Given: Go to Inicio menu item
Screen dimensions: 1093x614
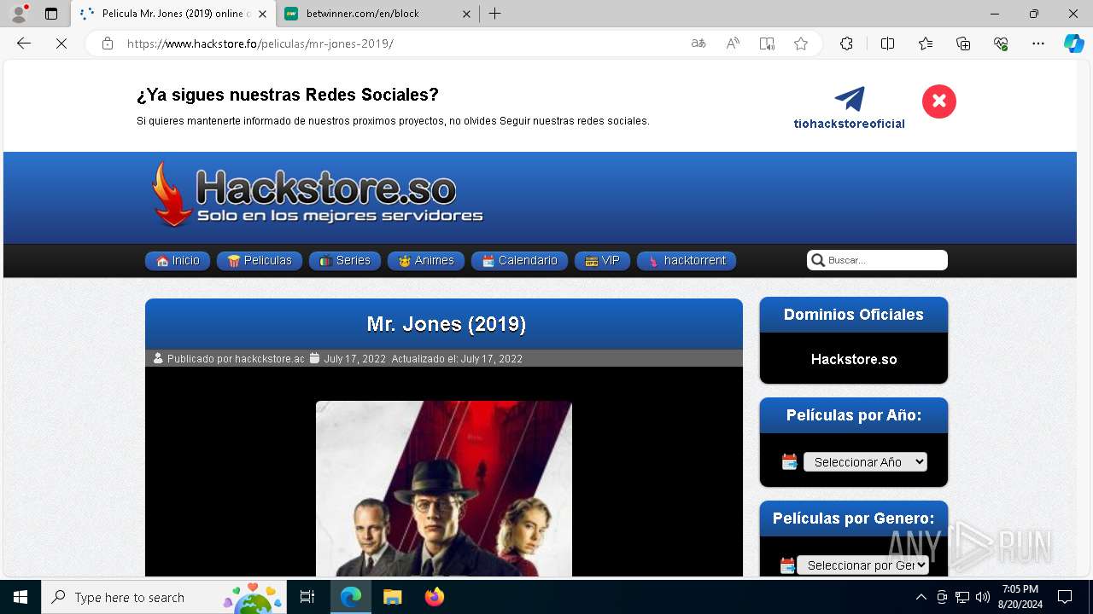Looking at the screenshot, I should [x=178, y=261].
